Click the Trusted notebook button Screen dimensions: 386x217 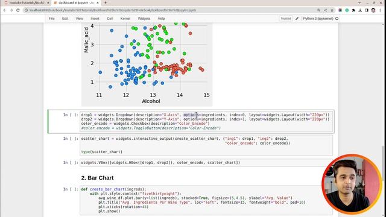pyautogui.click(x=285, y=19)
